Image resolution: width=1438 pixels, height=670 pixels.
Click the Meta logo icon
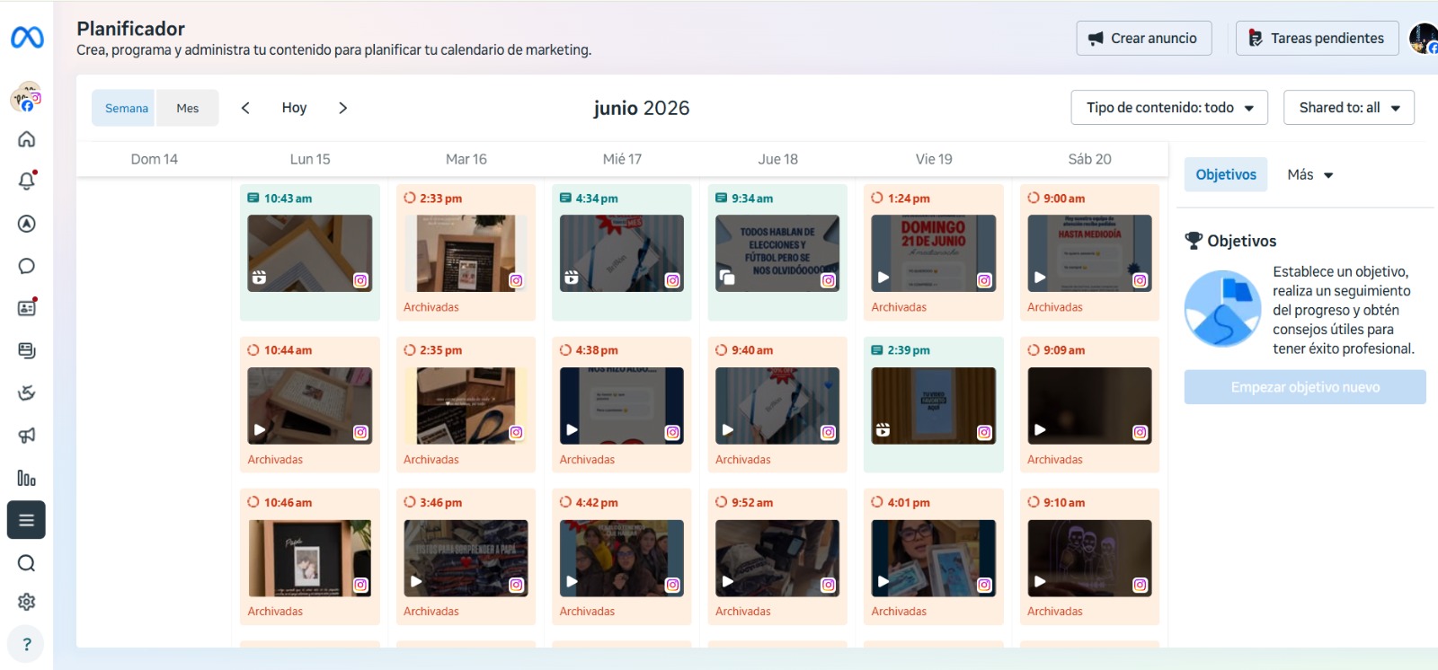[x=27, y=37]
